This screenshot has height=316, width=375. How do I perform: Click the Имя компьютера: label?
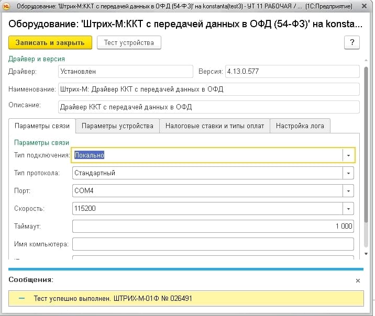point(41,244)
